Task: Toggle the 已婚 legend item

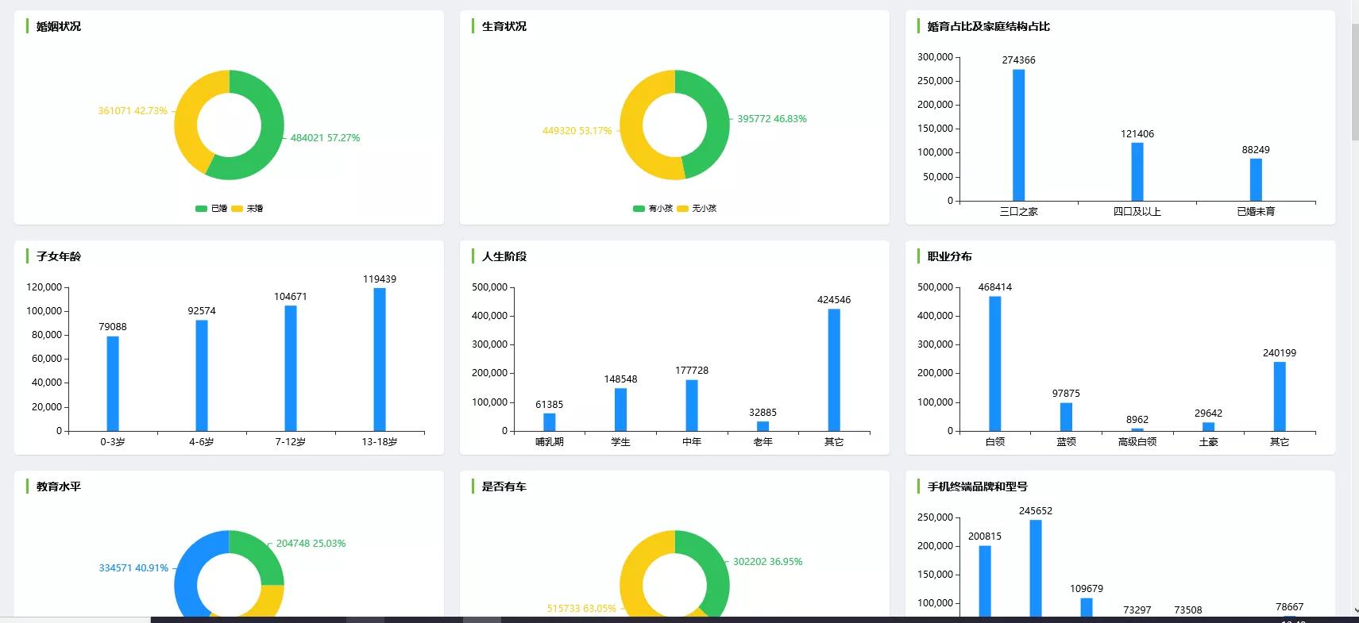Action: 211,209
